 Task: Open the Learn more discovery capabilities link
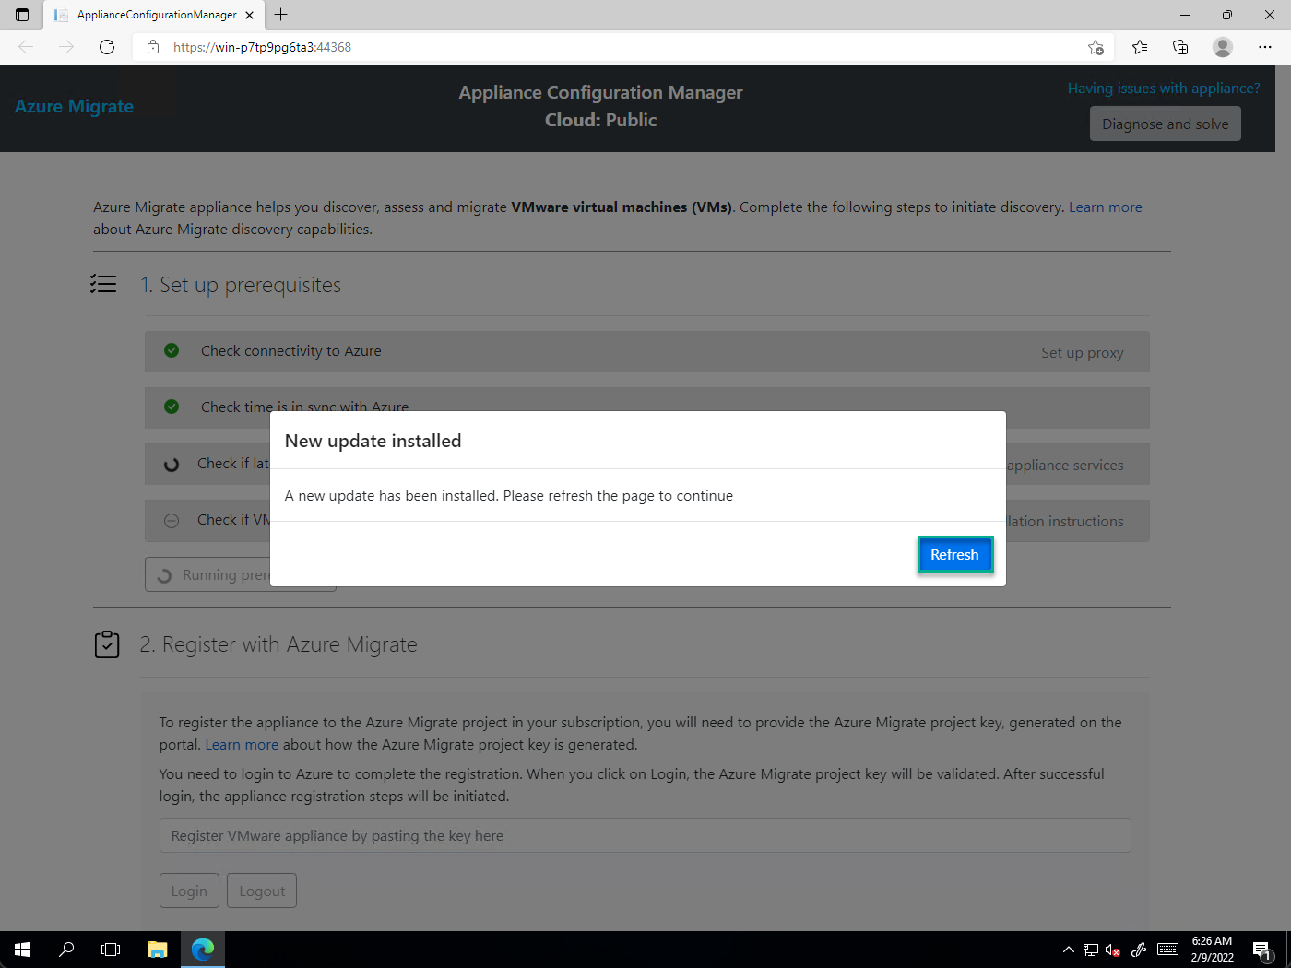(1105, 207)
